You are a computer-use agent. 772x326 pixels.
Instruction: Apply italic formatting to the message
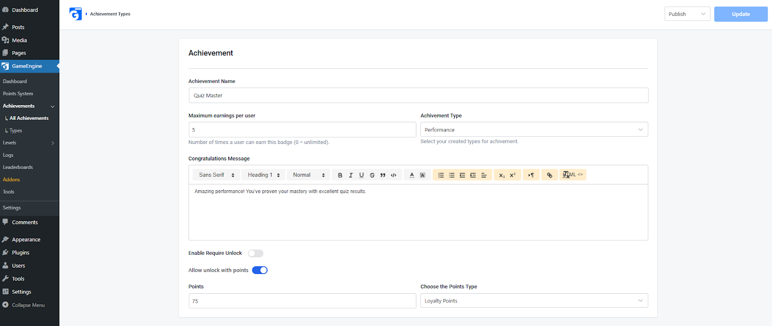pyautogui.click(x=351, y=175)
